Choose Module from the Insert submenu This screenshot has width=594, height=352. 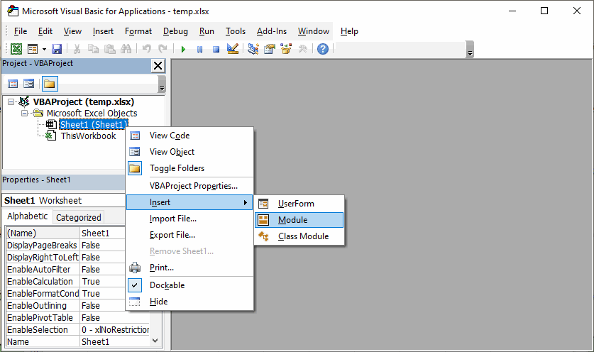pos(292,220)
